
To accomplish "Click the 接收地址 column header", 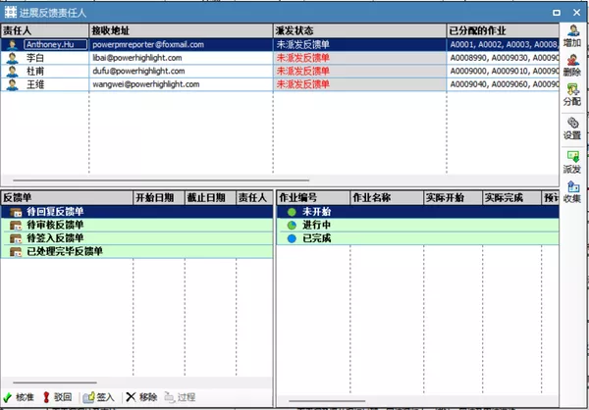I will [x=181, y=30].
